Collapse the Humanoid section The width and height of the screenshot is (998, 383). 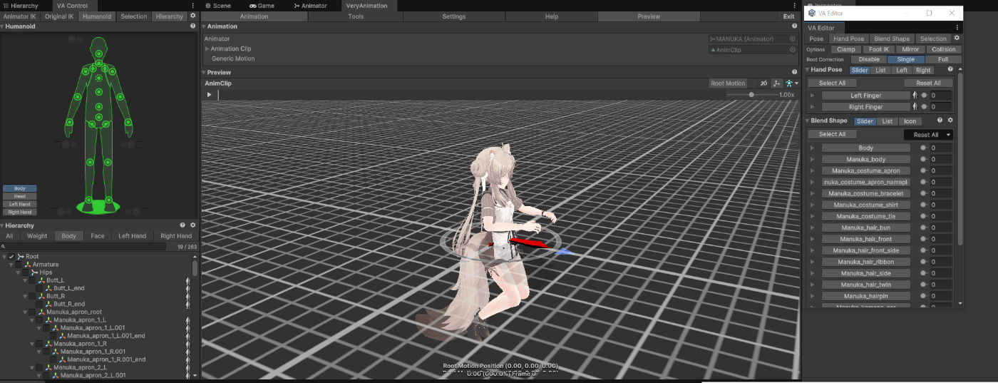coord(3,26)
